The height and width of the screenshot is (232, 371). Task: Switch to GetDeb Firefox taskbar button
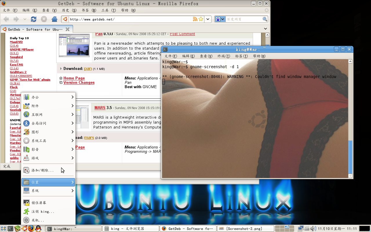point(188,229)
